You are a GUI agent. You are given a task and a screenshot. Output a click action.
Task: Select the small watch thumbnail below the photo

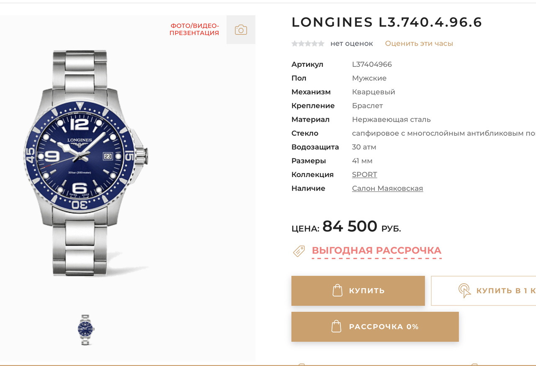pos(86,330)
